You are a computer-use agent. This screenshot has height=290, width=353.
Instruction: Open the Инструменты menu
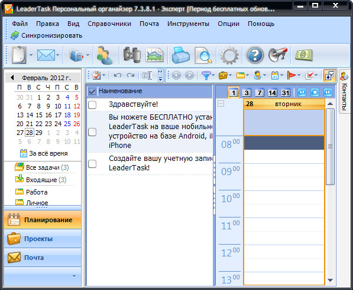click(x=188, y=24)
